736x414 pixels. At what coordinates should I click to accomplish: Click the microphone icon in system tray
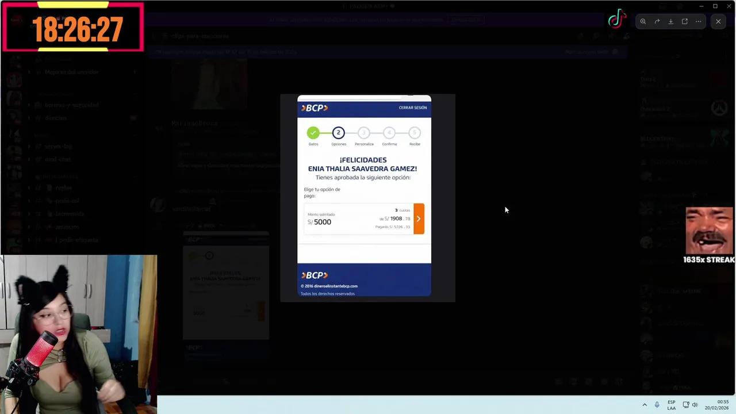point(657,405)
